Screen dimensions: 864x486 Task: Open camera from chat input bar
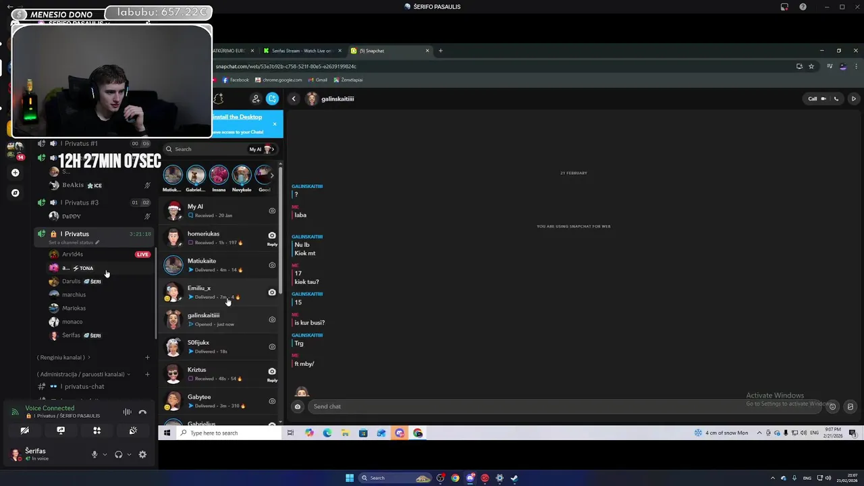click(298, 406)
